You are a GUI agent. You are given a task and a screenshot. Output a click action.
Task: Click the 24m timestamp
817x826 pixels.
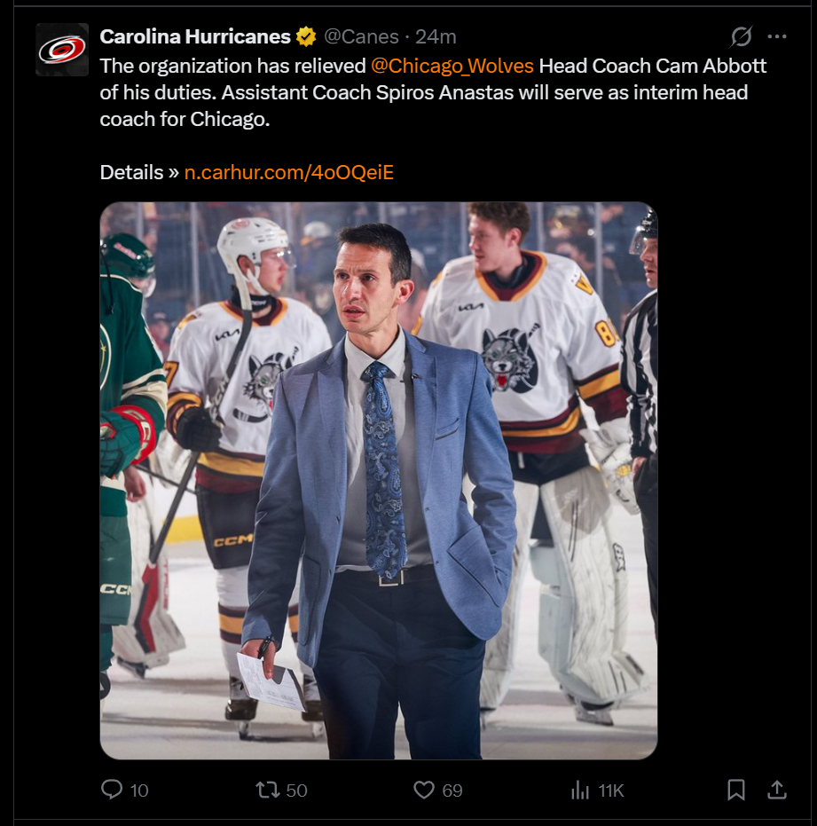(x=436, y=37)
